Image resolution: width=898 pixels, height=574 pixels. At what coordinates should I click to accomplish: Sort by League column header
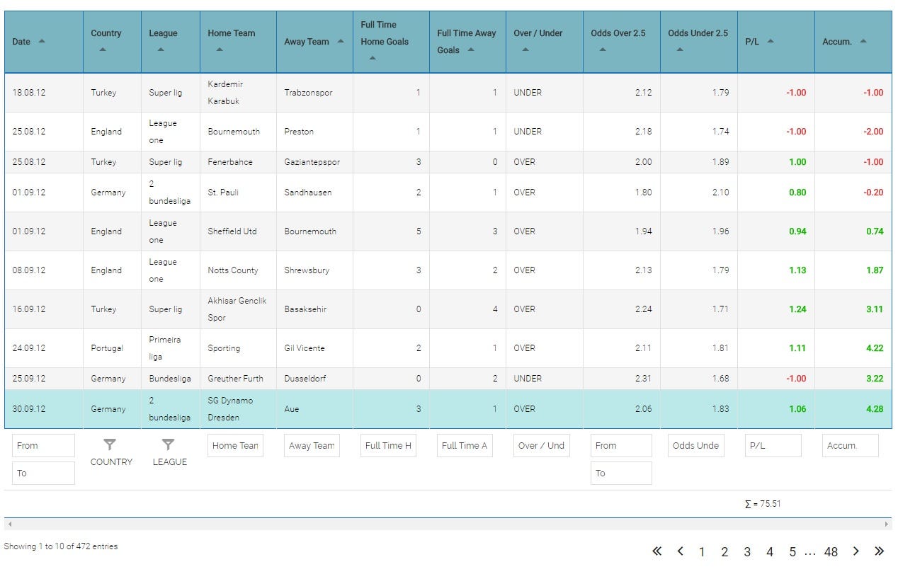click(170, 42)
